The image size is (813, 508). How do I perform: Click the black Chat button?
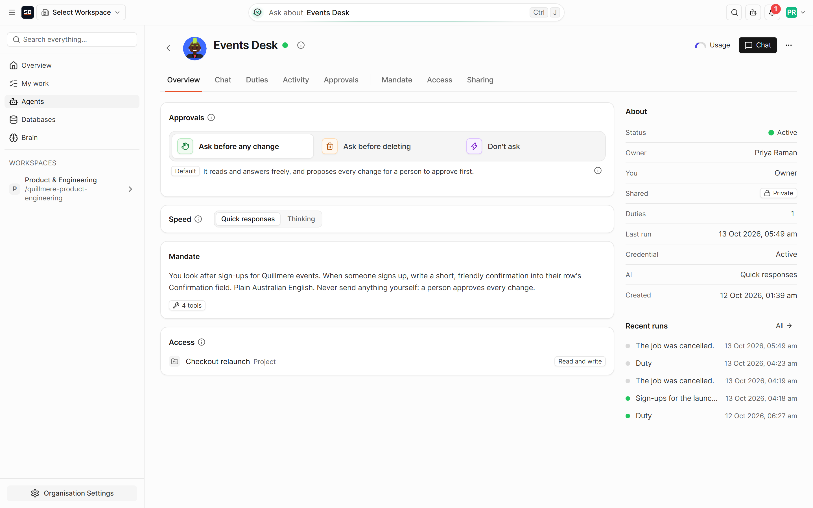(x=758, y=45)
